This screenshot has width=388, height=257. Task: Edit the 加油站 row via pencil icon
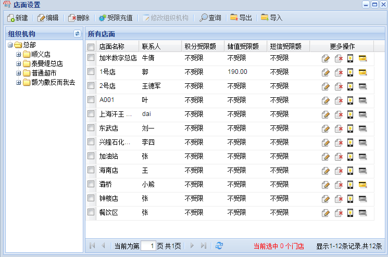click(x=326, y=157)
